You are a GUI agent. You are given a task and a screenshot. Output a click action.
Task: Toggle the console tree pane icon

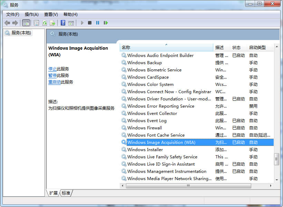pos(26,23)
